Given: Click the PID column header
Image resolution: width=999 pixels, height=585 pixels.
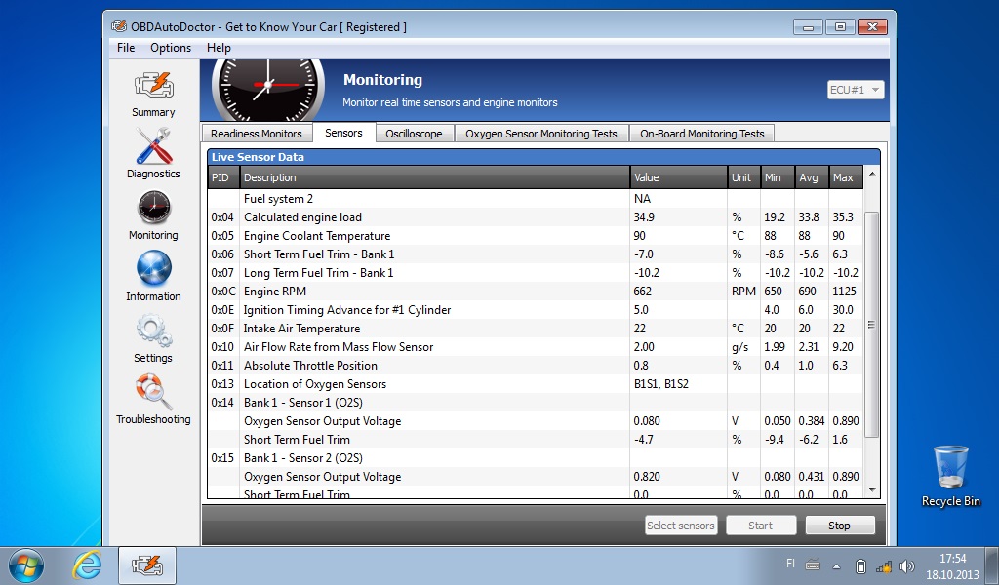Looking at the screenshot, I should pos(223,177).
